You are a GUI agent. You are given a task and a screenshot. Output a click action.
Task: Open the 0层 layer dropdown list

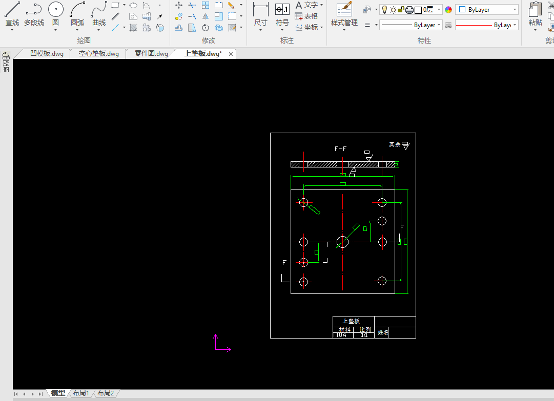[x=439, y=10]
